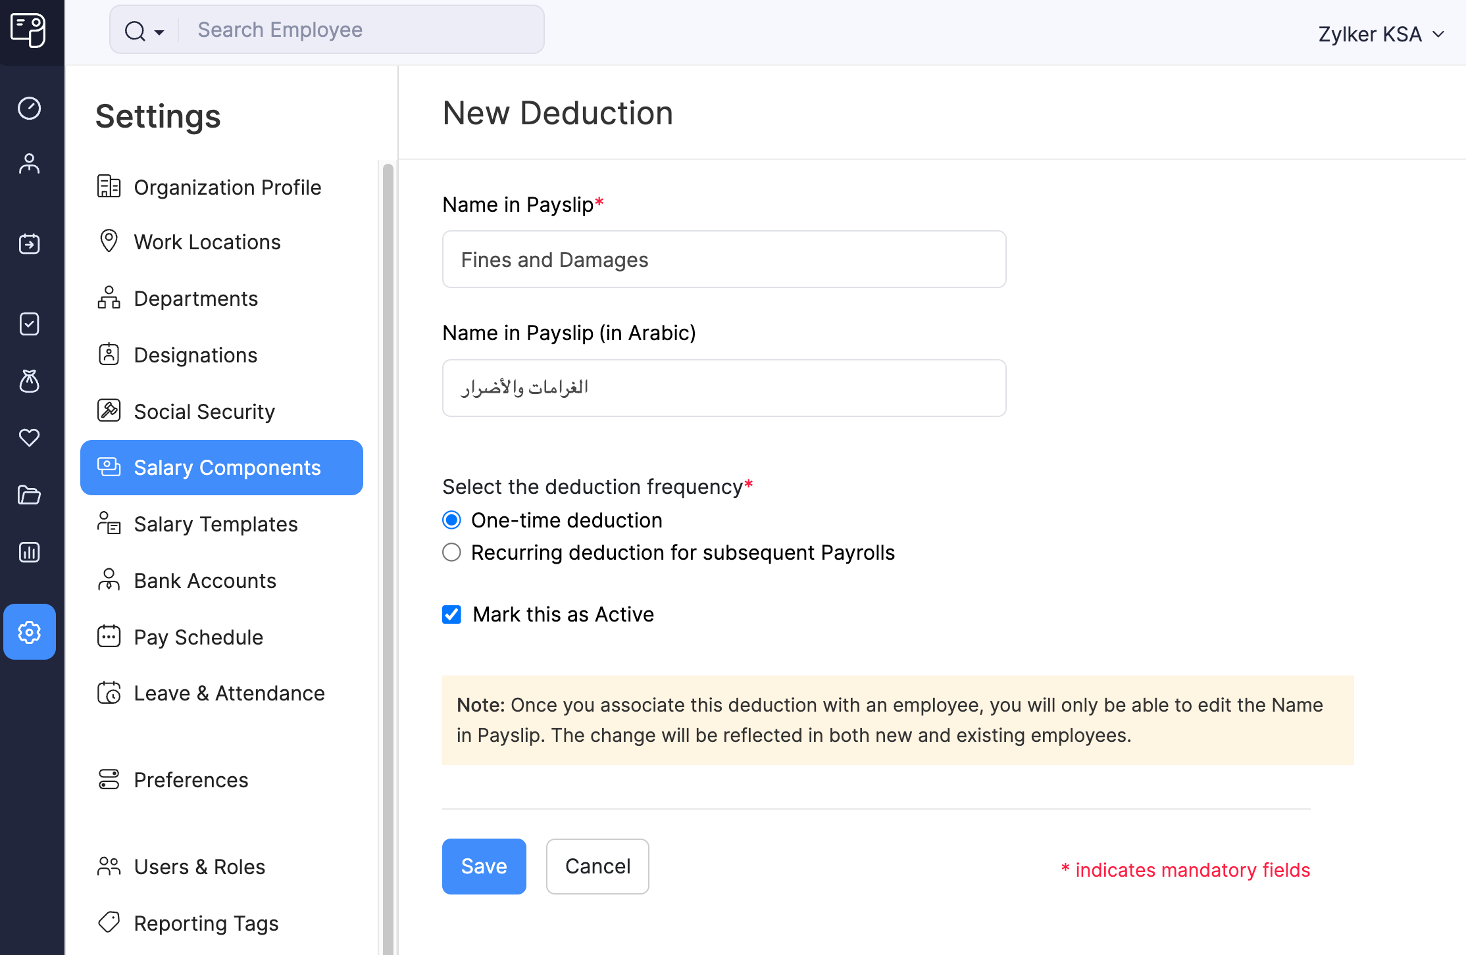Image resolution: width=1466 pixels, height=955 pixels.
Task: Open the Approvals checkmark sidebar icon
Action: pyautogui.click(x=30, y=324)
